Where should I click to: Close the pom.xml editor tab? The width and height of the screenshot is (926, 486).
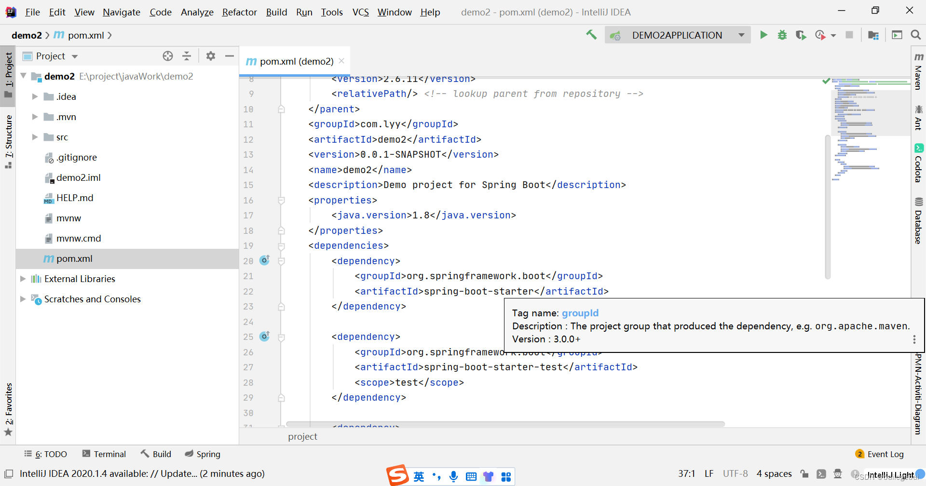pyautogui.click(x=341, y=61)
